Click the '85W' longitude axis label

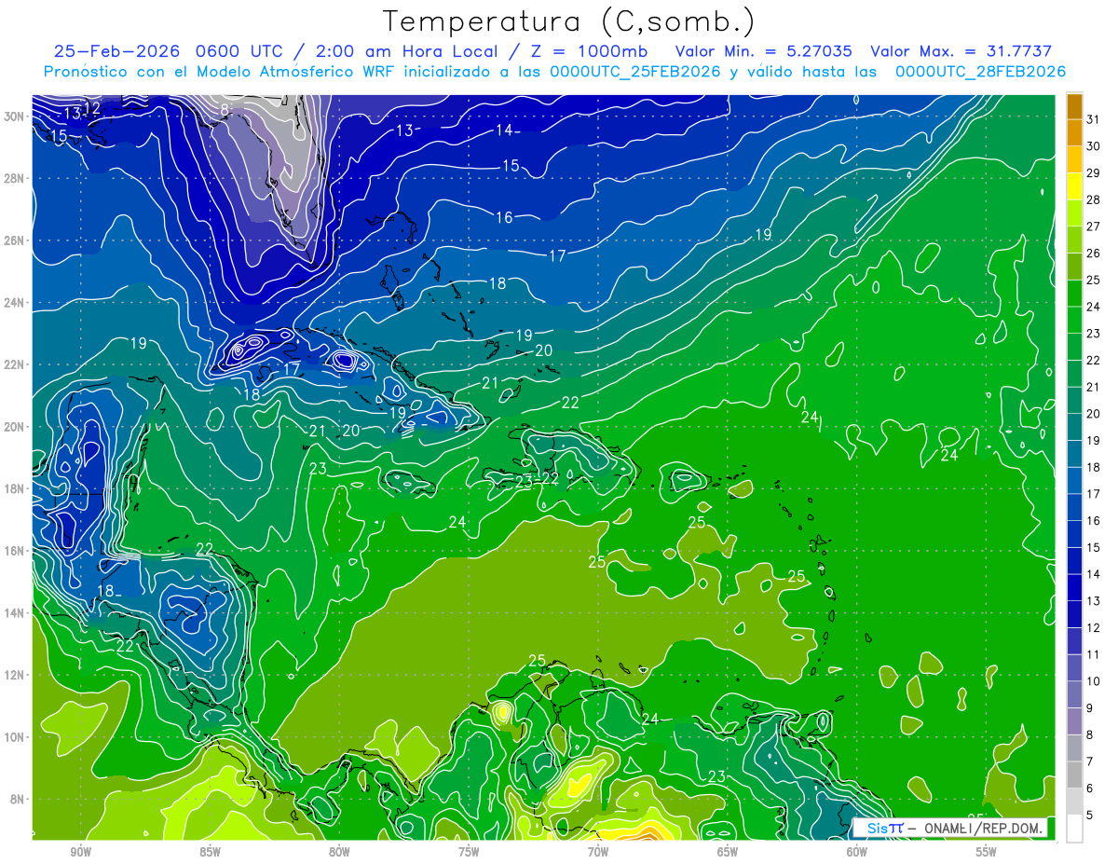click(x=210, y=852)
